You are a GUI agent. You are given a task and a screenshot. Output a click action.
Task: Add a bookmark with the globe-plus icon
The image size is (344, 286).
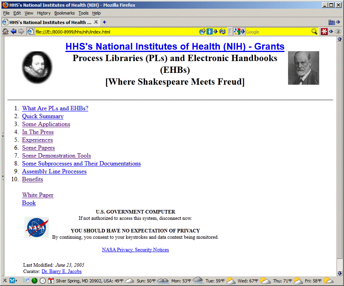point(202,32)
